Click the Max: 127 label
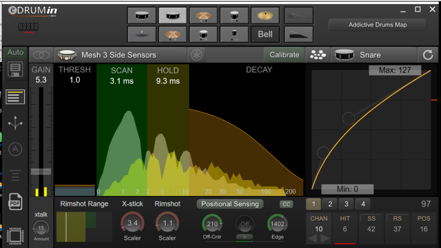441x248 pixels. pyautogui.click(x=395, y=70)
